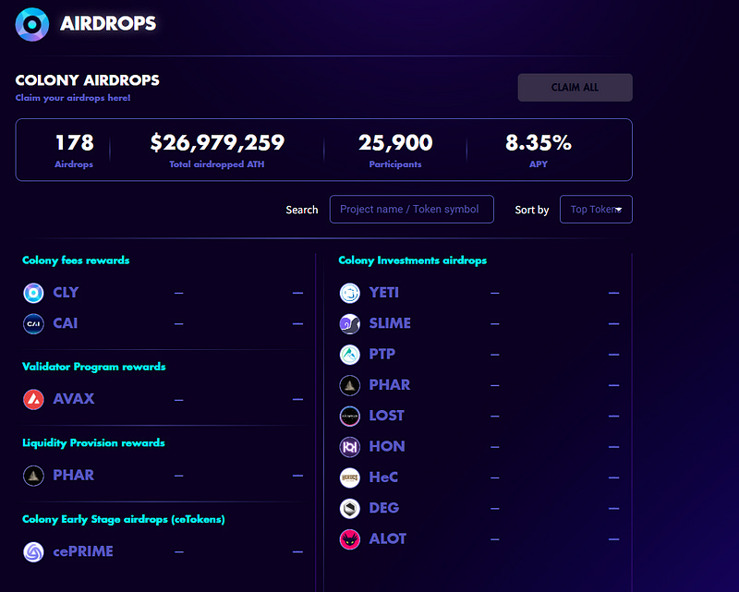This screenshot has height=592, width=739.
Task: Open the Sort by Top Tokens dropdown
Action: tap(596, 210)
